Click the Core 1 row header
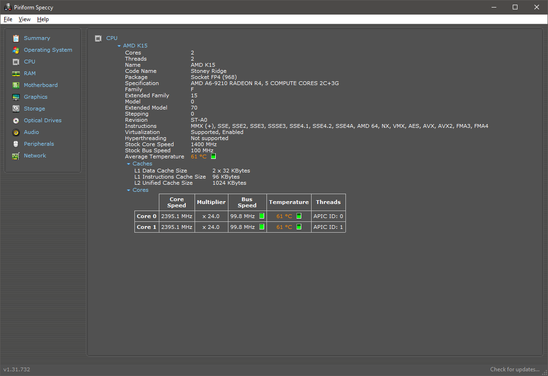The width and height of the screenshot is (548, 376). pos(147,227)
